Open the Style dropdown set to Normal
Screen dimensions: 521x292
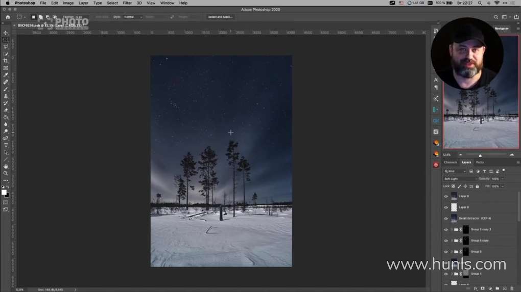click(x=133, y=17)
